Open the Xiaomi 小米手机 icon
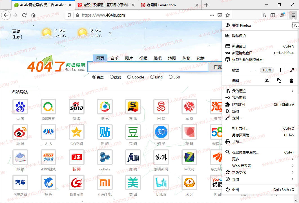The height and width of the screenshot is (203, 299). [x=105, y=182]
